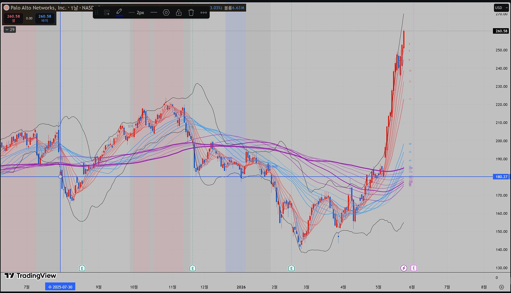Open the green earnings marker nearest 9월

click(82, 268)
